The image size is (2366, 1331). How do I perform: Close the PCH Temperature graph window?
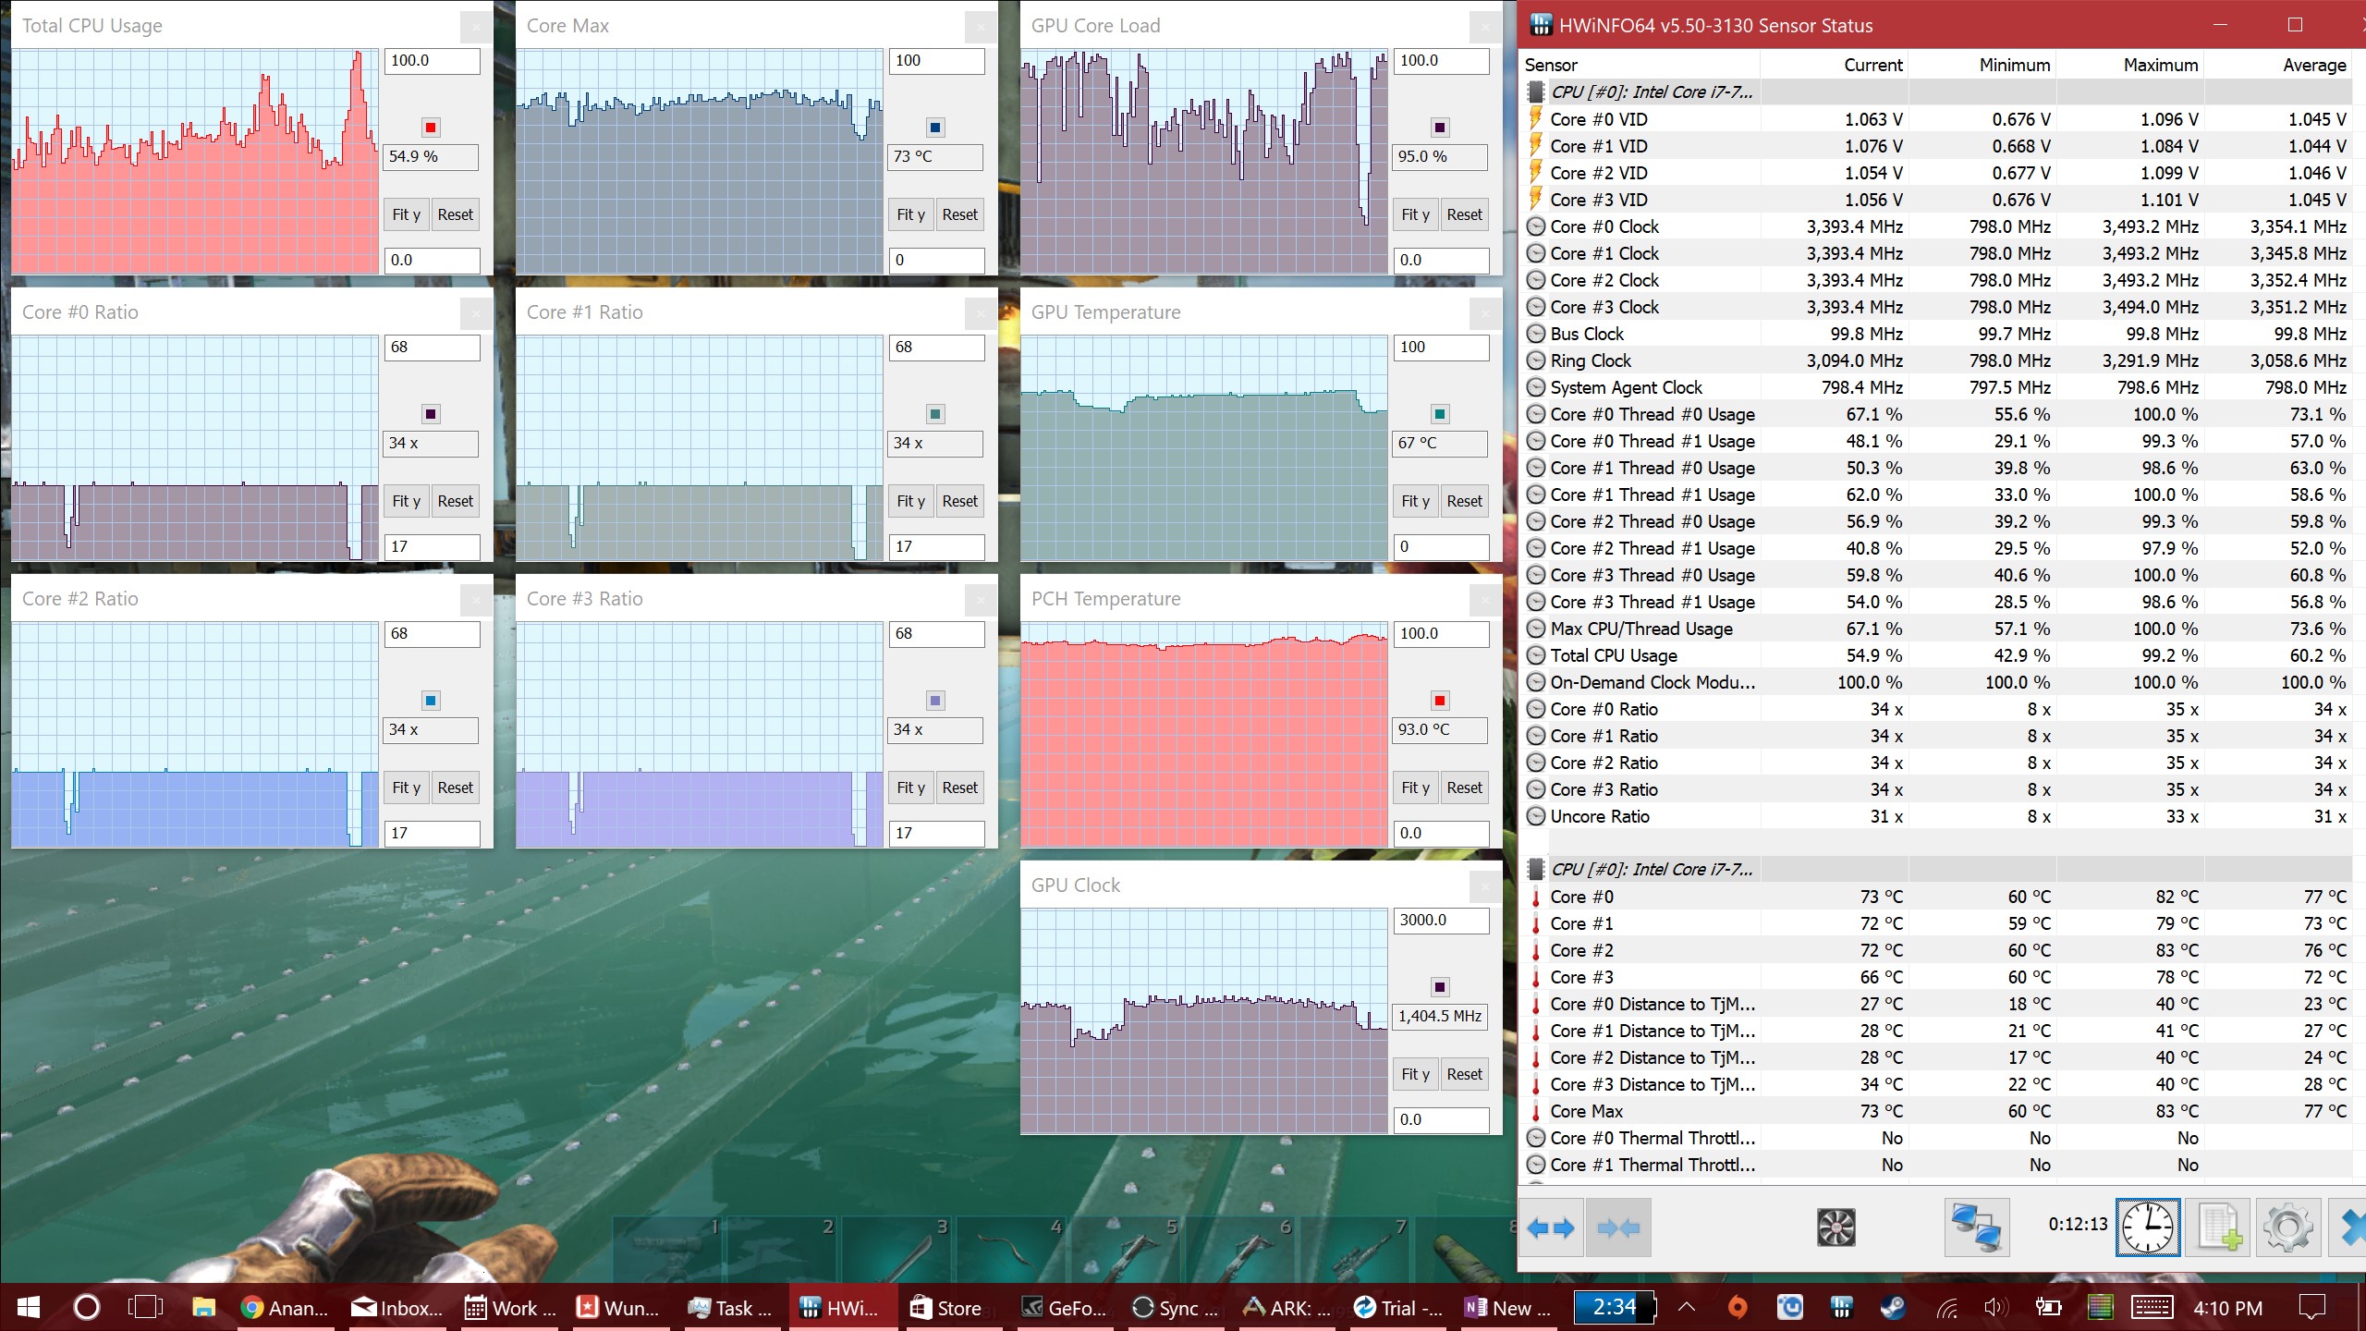pyautogui.click(x=1484, y=601)
